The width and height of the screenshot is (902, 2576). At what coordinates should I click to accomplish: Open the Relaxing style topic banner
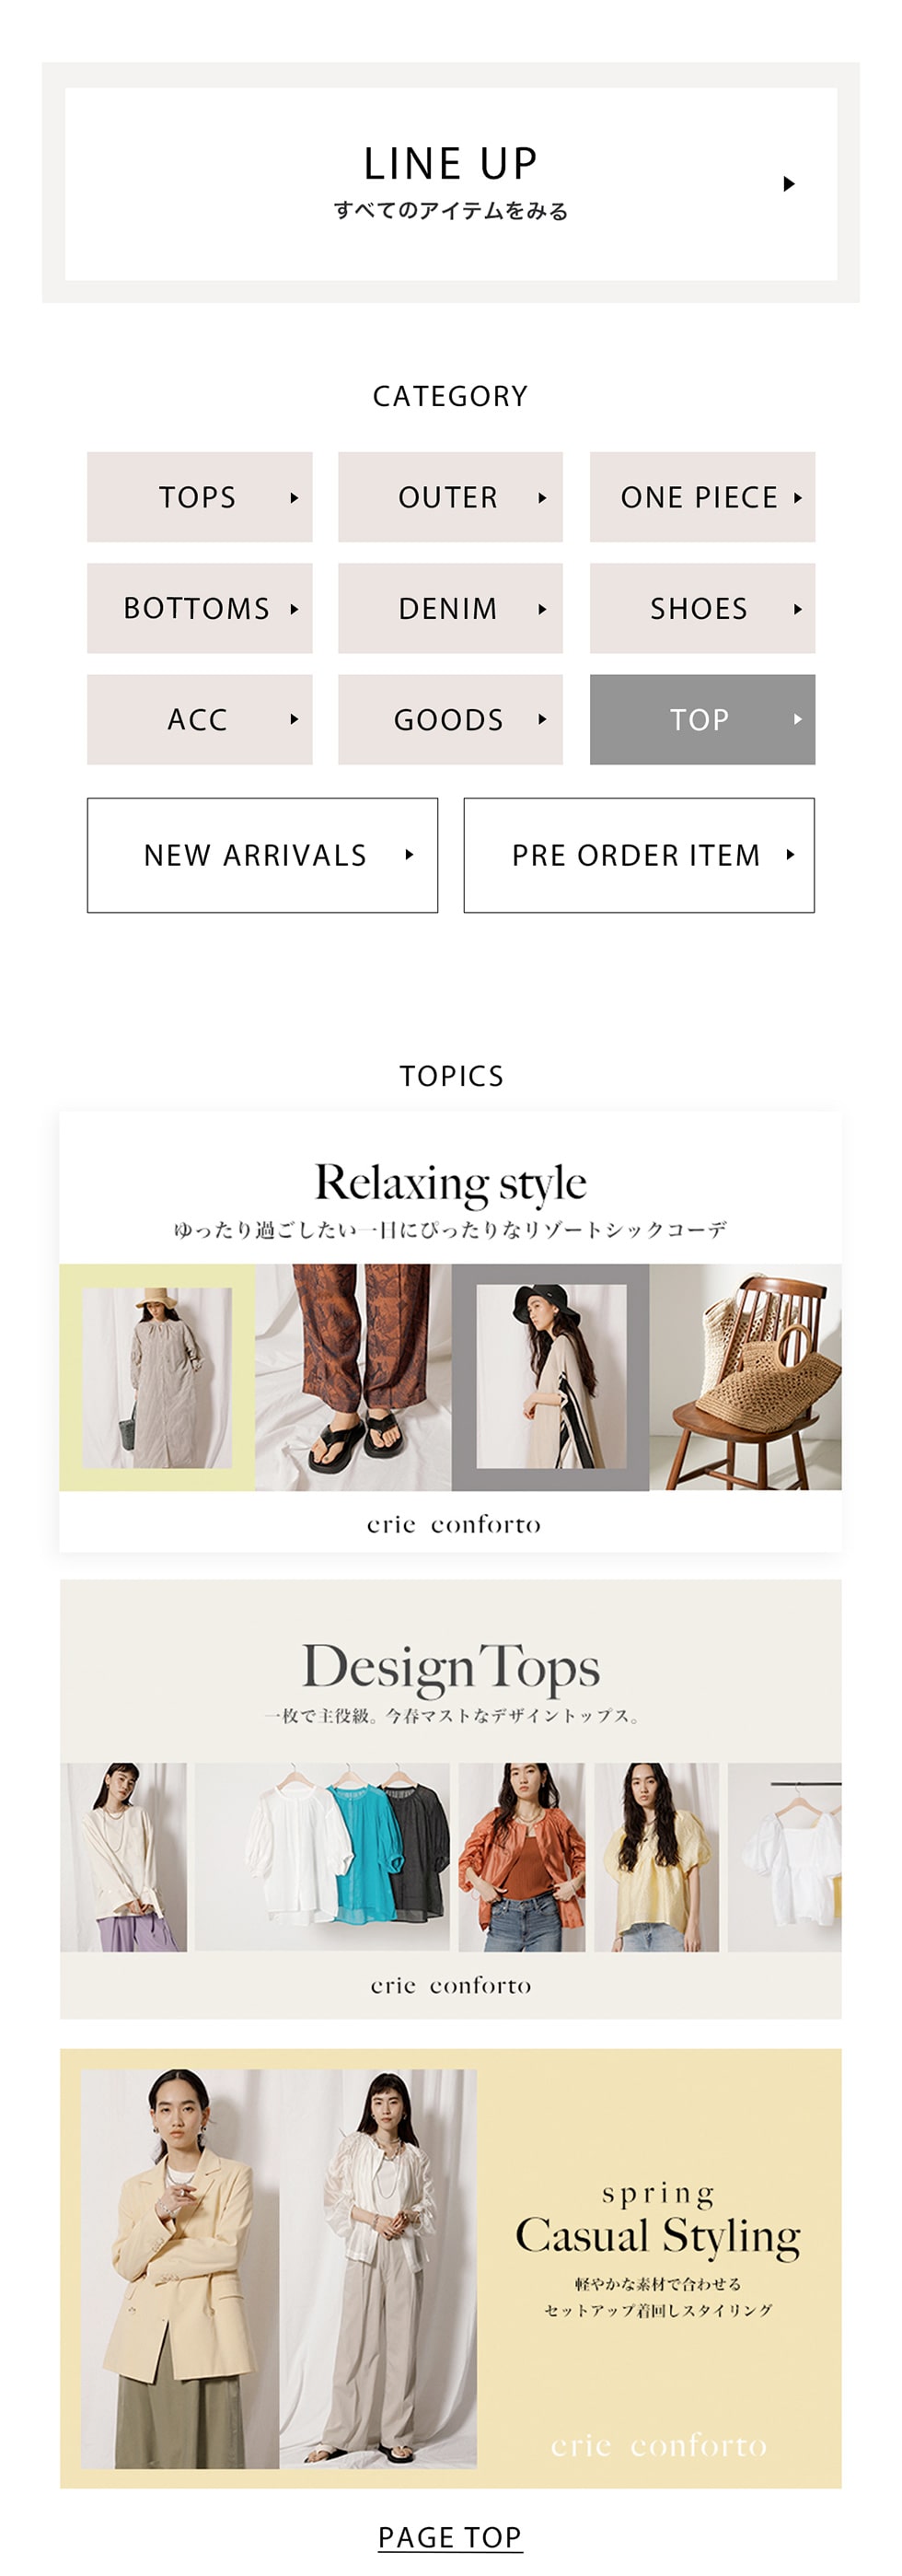[x=450, y=1331]
